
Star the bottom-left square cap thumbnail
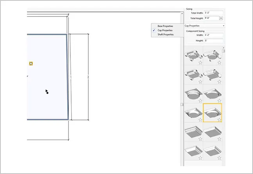(200, 158)
